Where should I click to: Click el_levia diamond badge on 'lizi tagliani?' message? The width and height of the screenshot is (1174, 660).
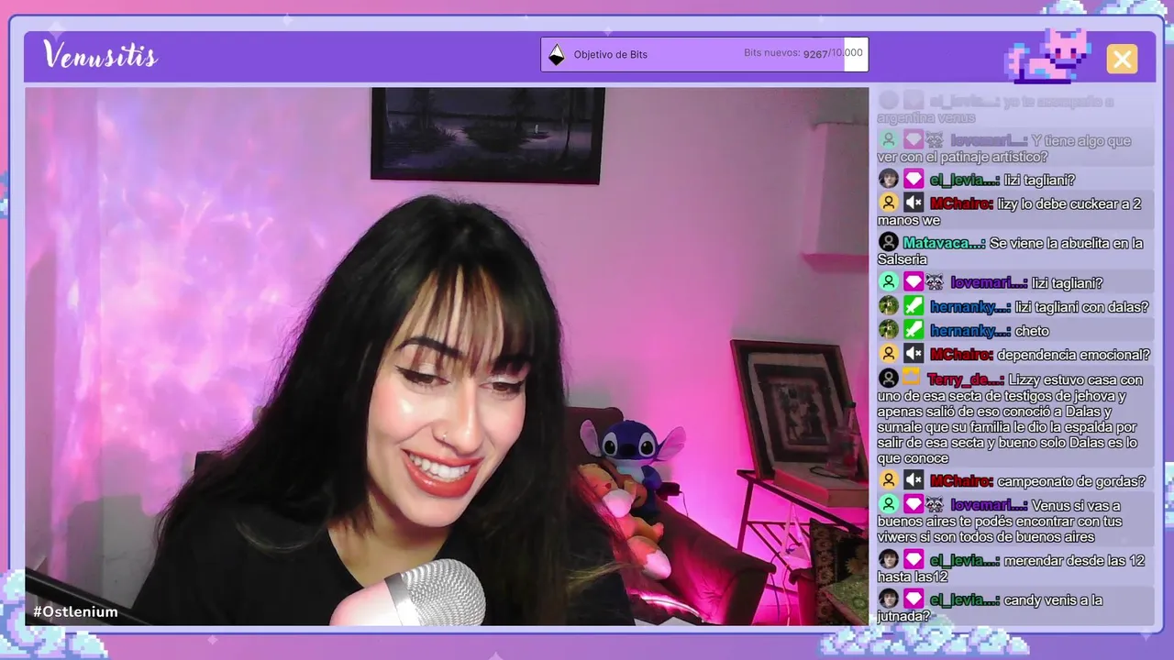click(x=913, y=179)
